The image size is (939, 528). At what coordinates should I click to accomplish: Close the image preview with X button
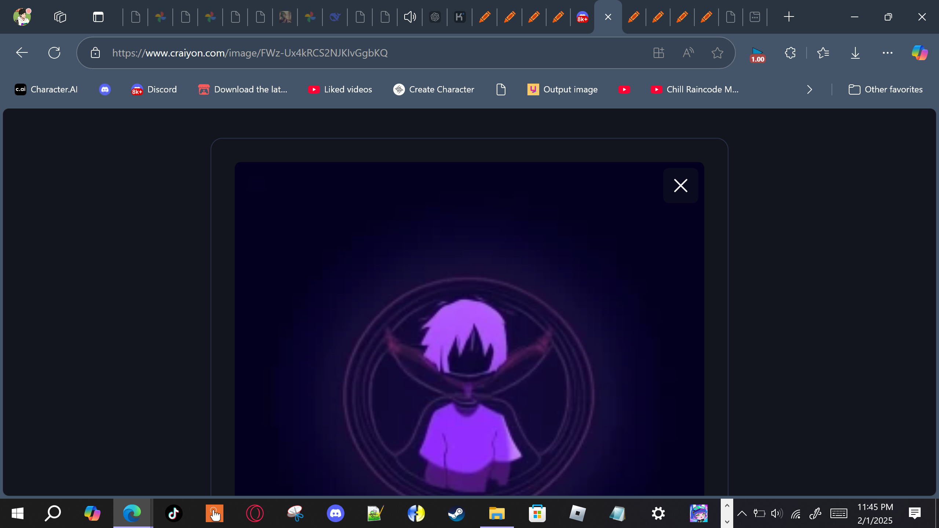[x=680, y=186]
